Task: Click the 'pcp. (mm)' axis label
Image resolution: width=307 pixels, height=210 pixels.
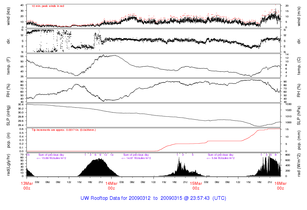Action: [299, 140]
